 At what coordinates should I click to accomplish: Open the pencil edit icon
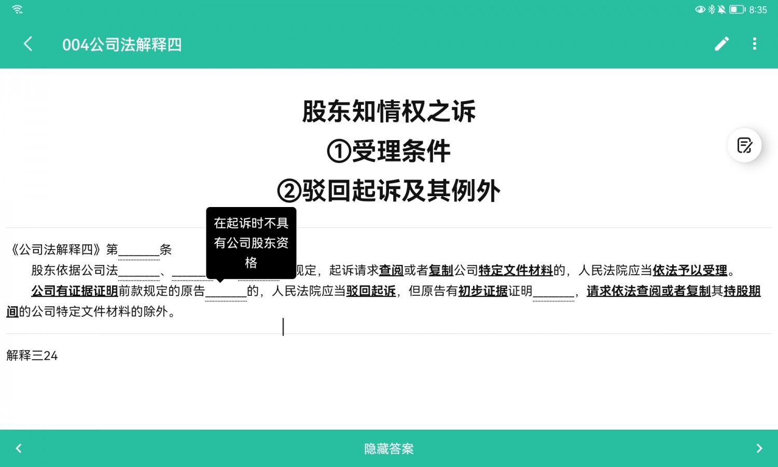pos(721,44)
